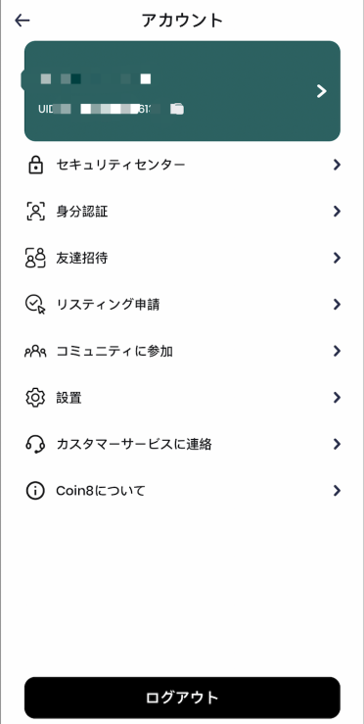Screen dimensions: 364x724
Task: Open カスタマーサービスに連絡 link
Action: (182, 444)
